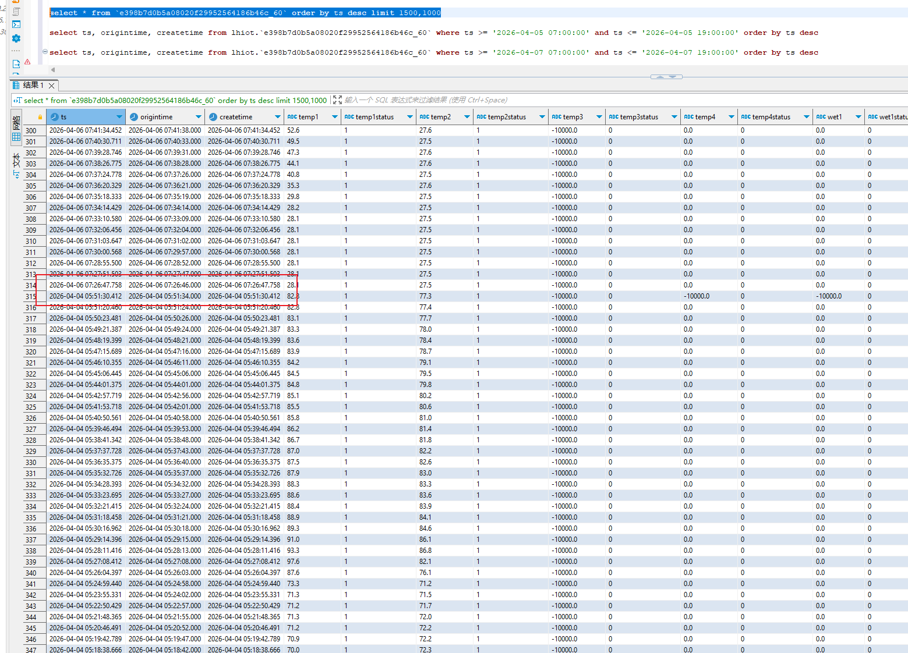Select the 结果 1 results tab
The height and width of the screenshot is (653, 908).
(x=33, y=86)
